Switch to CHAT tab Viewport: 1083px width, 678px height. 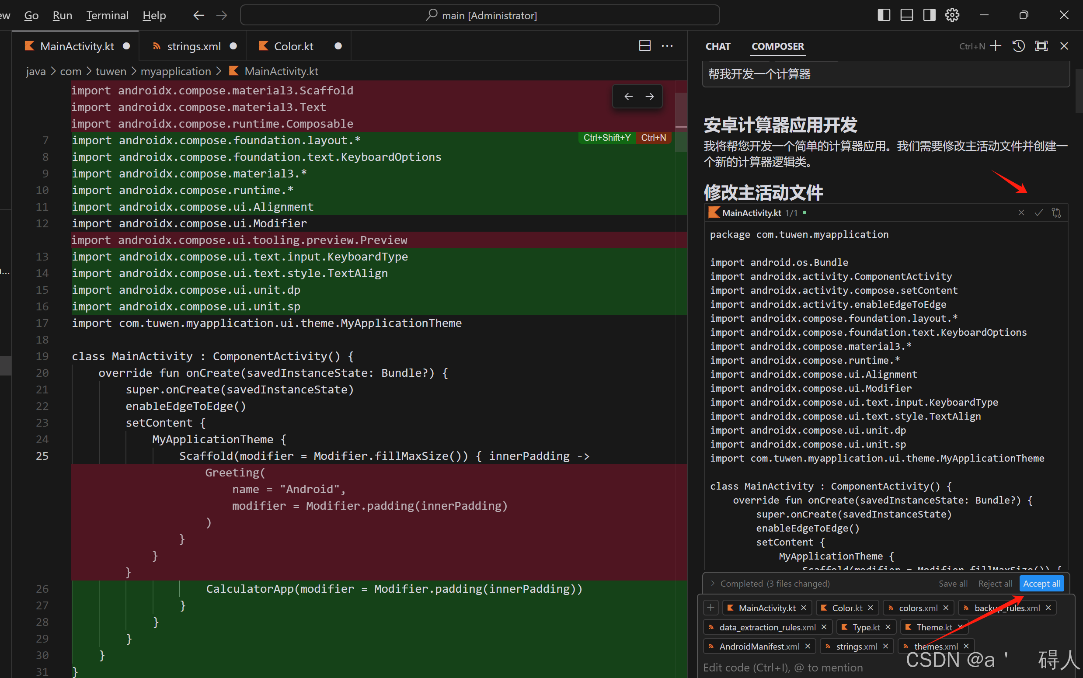(718, 46)
